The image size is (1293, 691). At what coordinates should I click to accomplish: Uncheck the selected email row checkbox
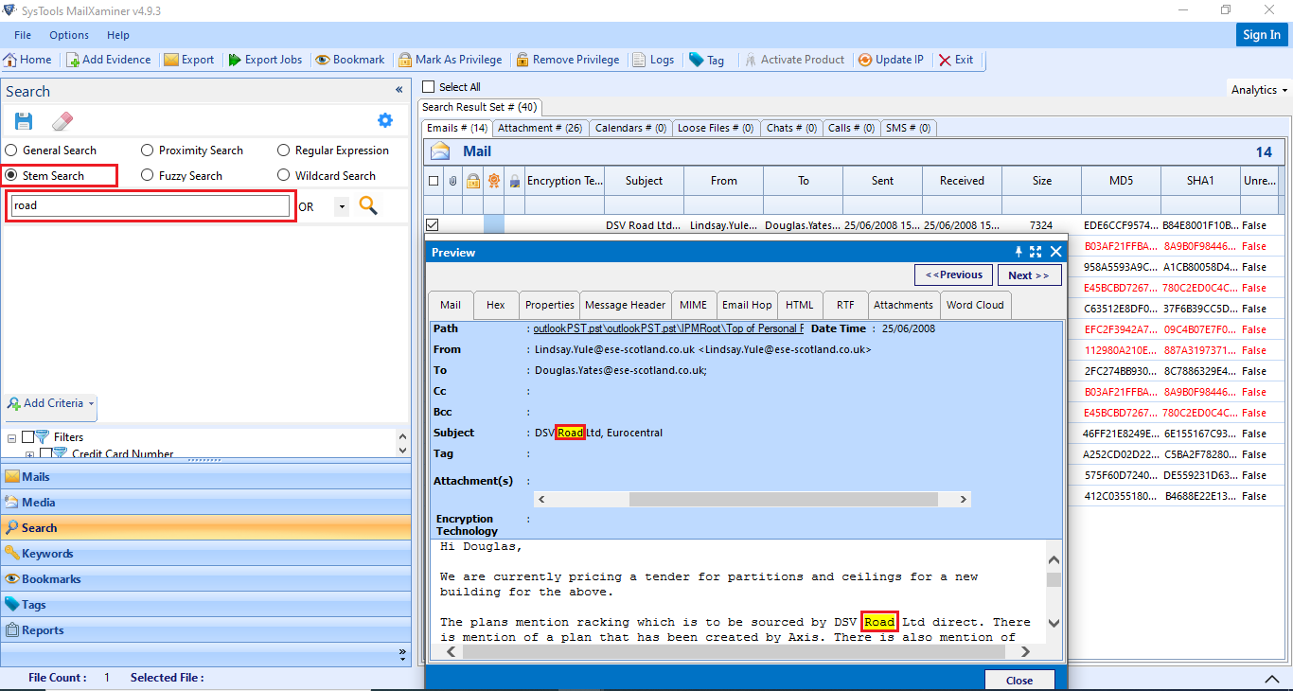[x=432, y=224]
